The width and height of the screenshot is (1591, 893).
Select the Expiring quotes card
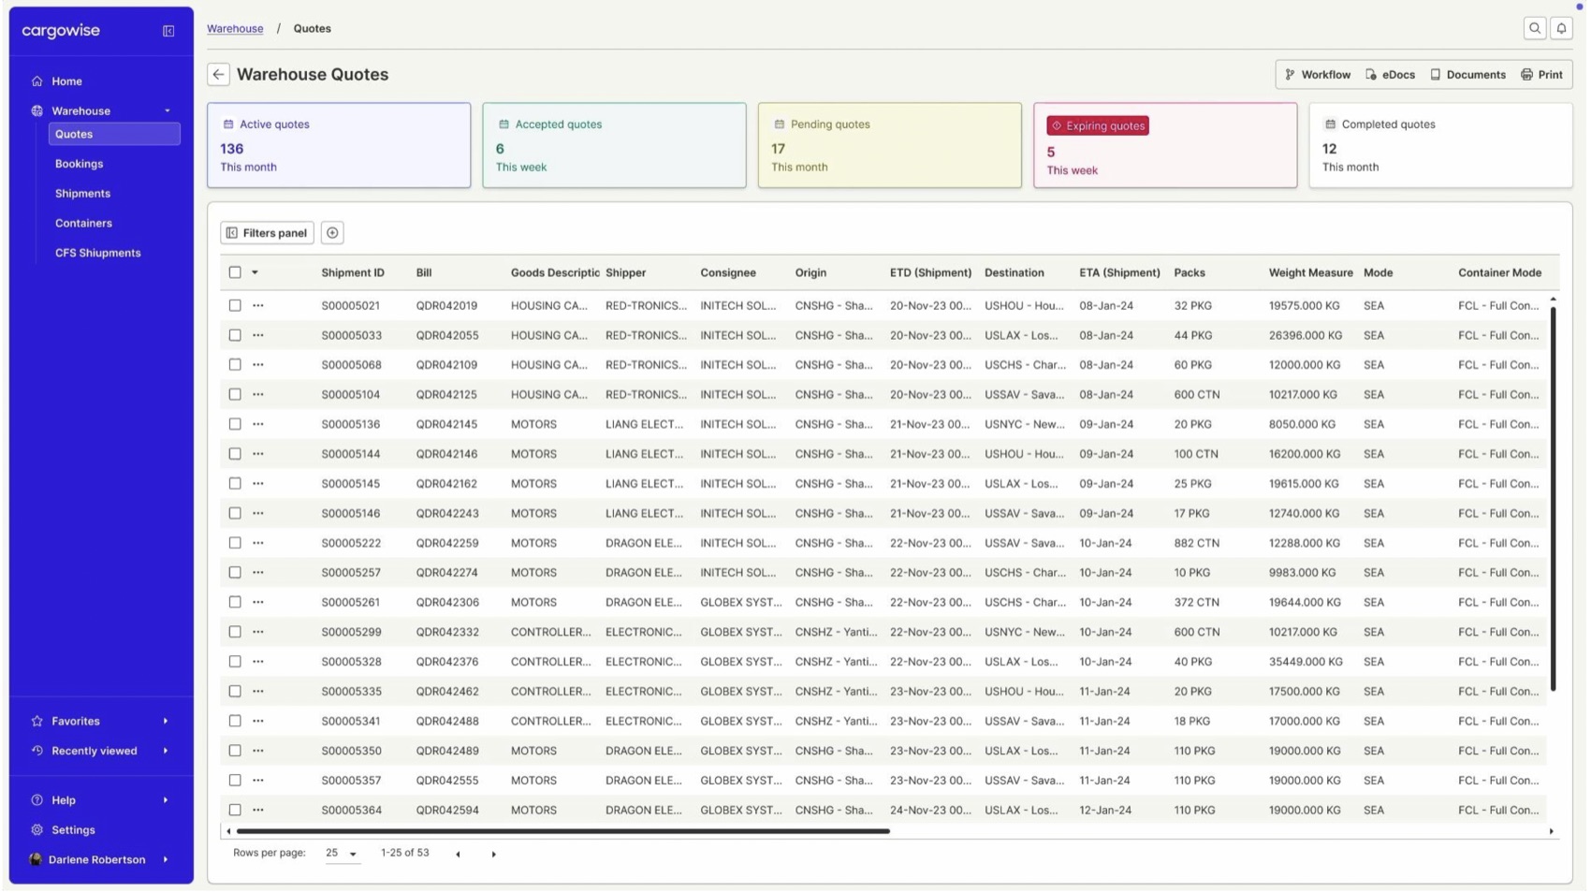point(1165,146)
